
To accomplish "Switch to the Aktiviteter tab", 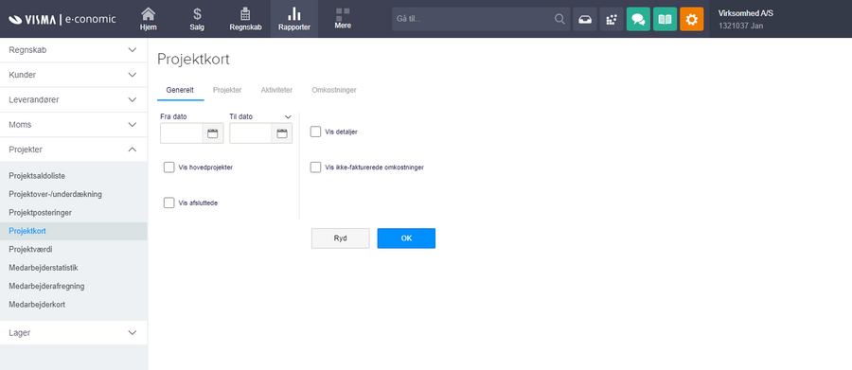I will [x=276, y=90].
